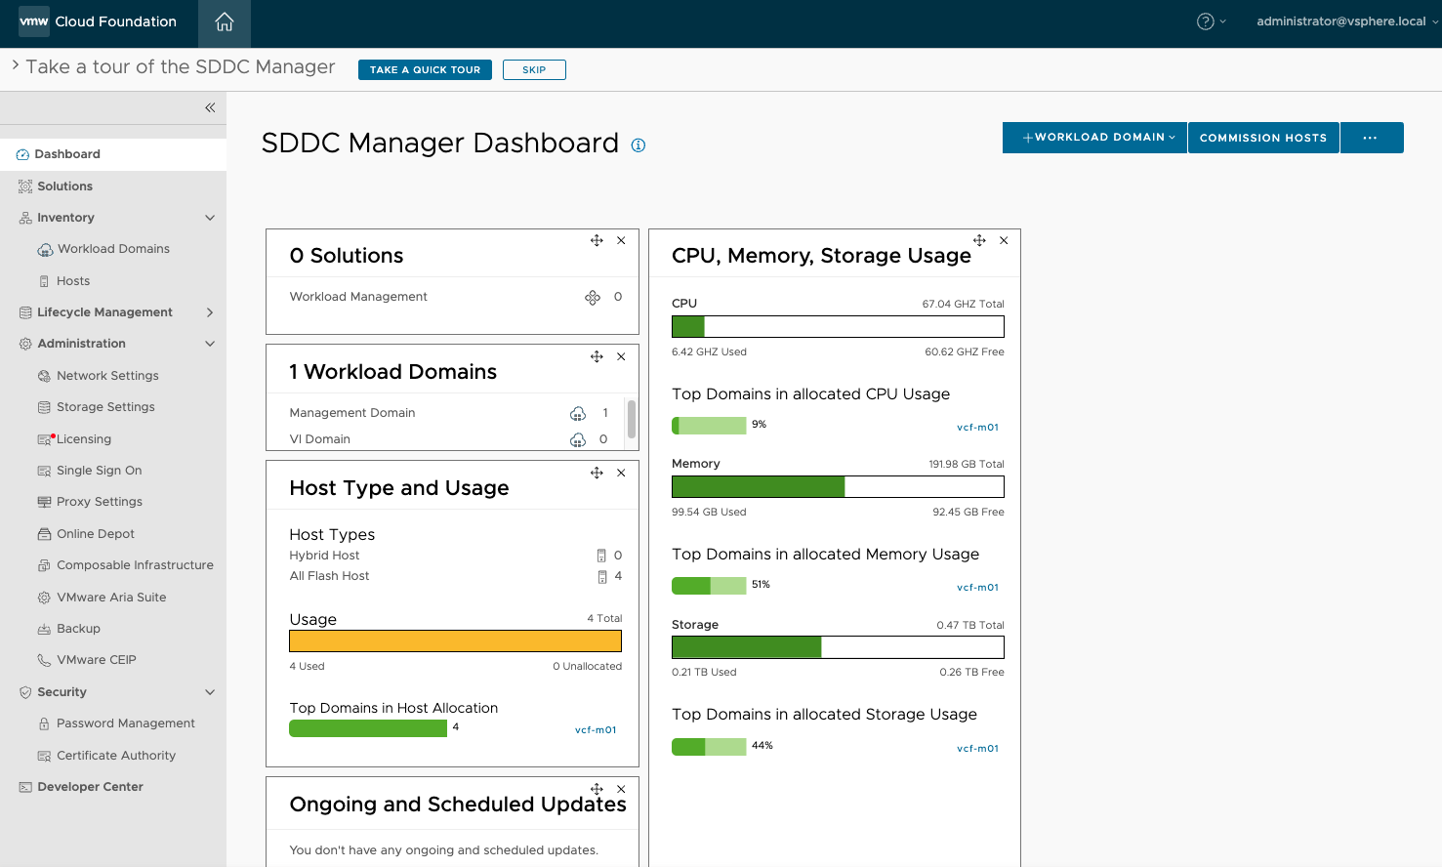Click the Workload Domains widget scrollbar
Viewport: 1442px width, 867px height.
coord(632,419)
